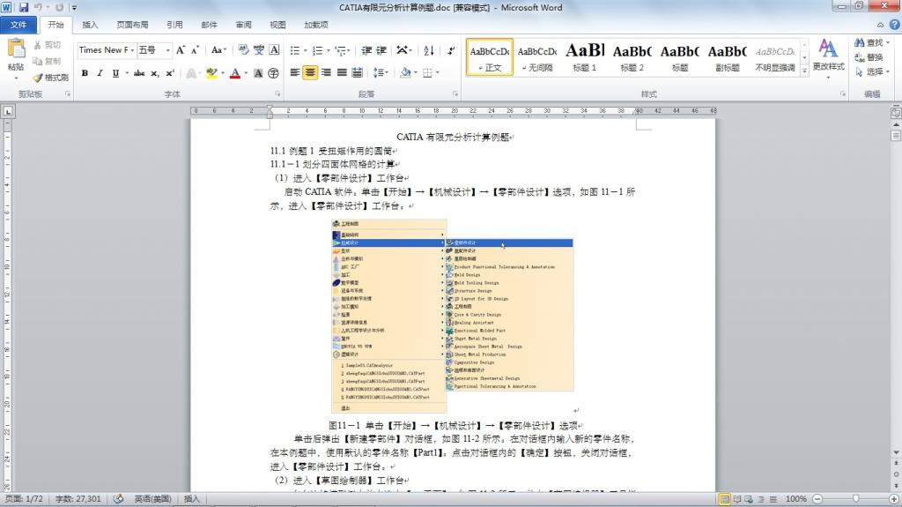902x507 pixels.
Task: Click the zoom in plus icon
Action: [893, 499]
